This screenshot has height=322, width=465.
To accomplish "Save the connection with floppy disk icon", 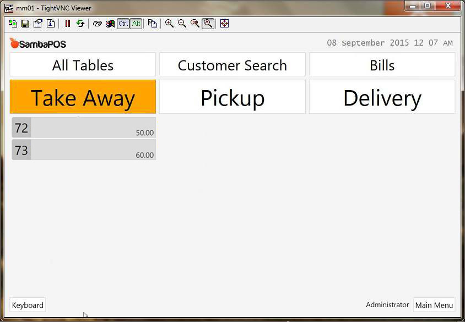I will (25, 24).
